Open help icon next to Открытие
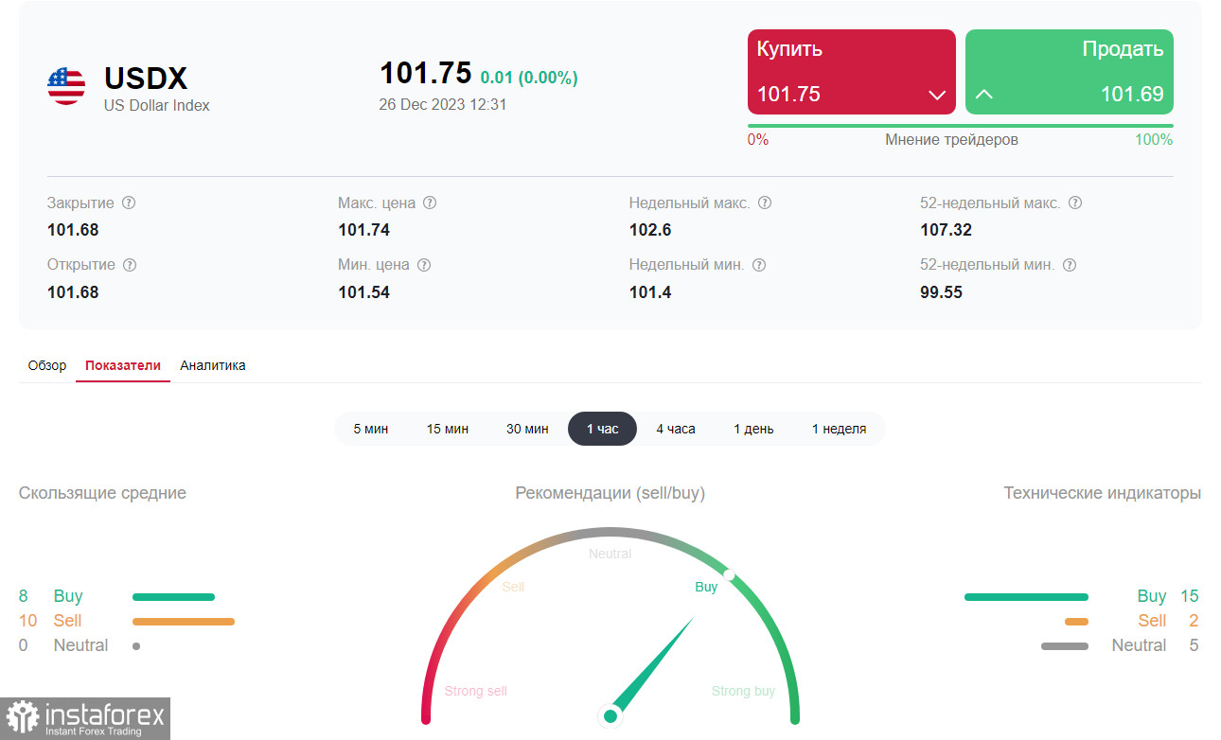Image resolution: width=1221 pixels, height=740 pixels. coord(130,265)
